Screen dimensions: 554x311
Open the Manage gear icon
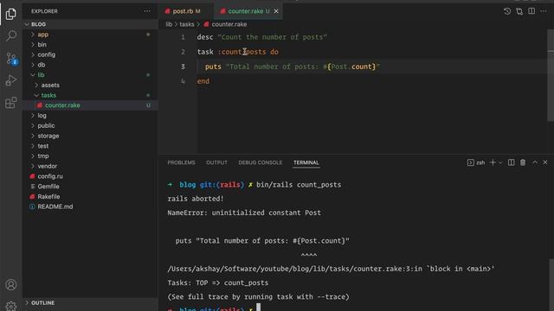click(x=11, y=305)
